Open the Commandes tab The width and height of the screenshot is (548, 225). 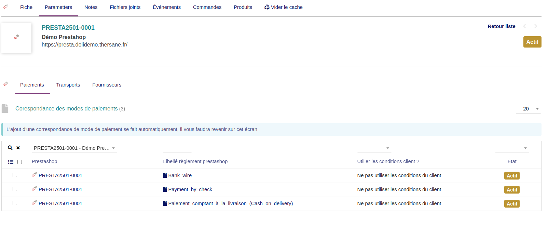pos(207,7)
